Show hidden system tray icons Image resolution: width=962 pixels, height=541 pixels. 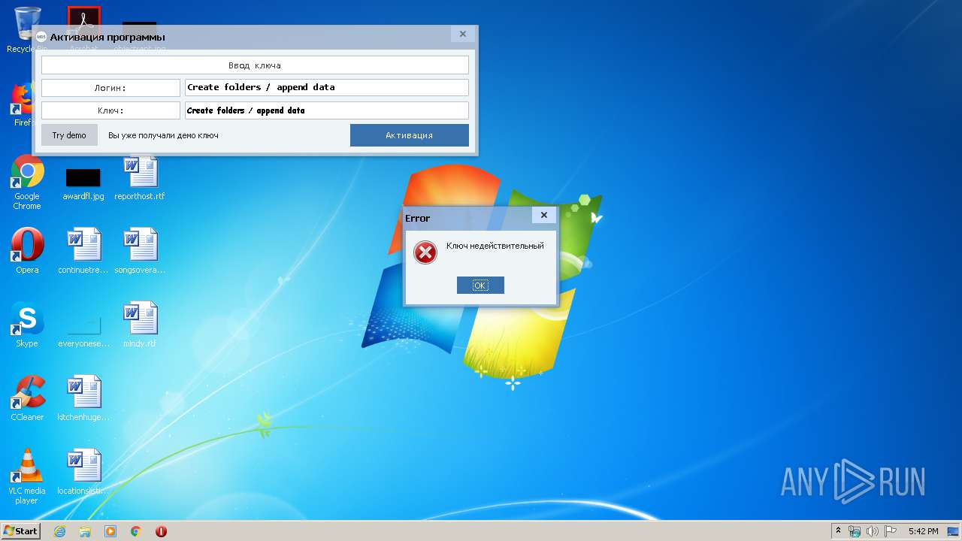[x=839, y=531]
